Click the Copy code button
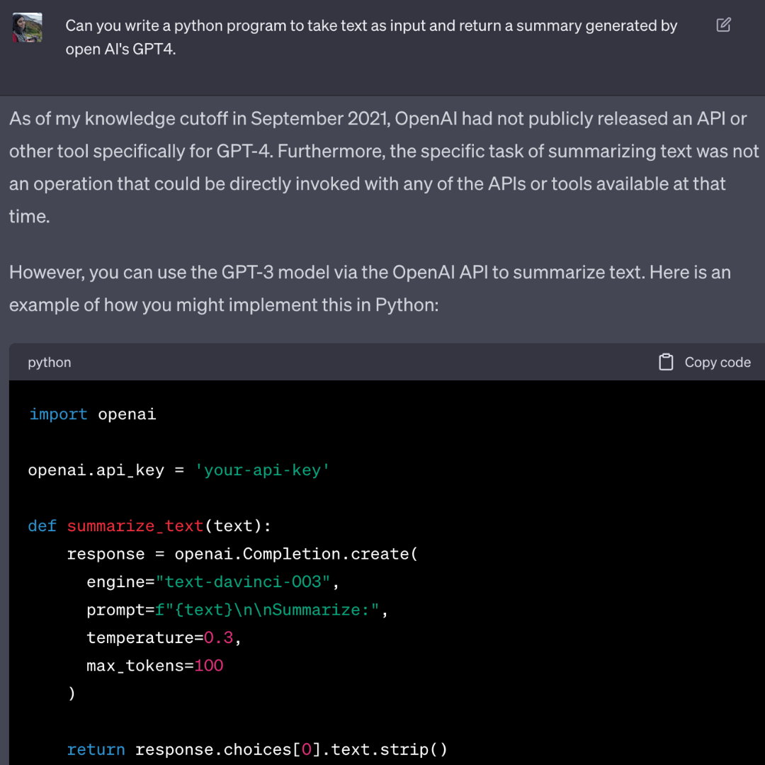 point(717,362)
